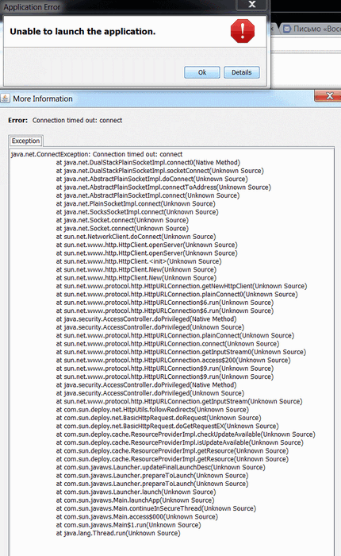Close the Application Error dialog
Image resolution: width=341 pixels, height=556 pixels.
coord(251,4)
